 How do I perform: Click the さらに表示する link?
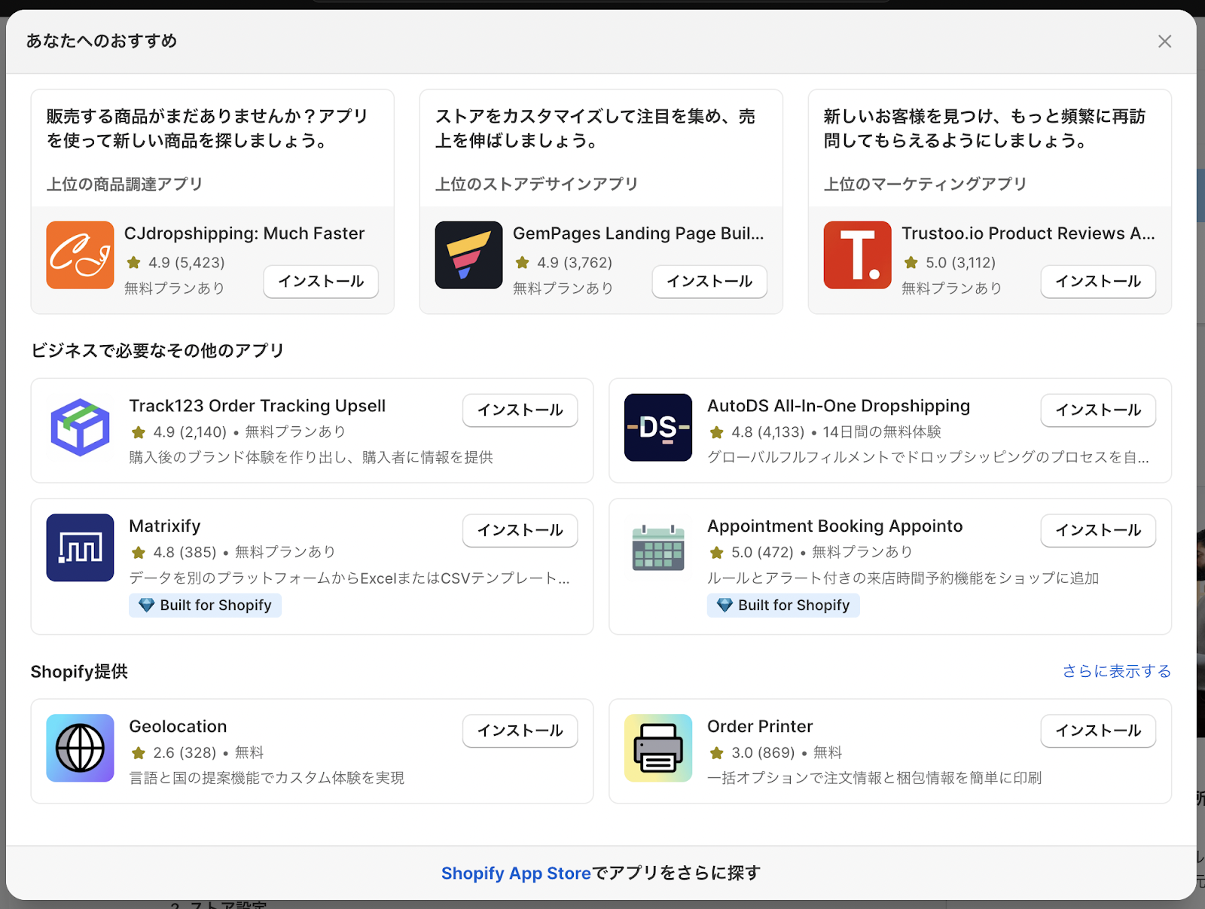(x=1117, y=671)
